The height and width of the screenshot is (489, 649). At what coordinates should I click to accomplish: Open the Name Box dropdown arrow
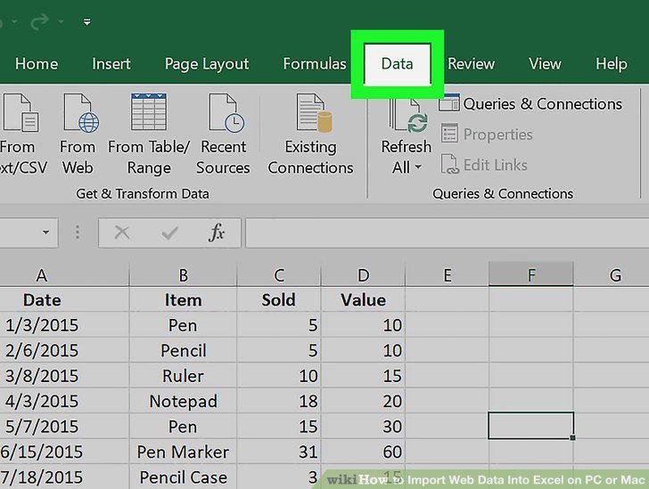coord(46,232)
